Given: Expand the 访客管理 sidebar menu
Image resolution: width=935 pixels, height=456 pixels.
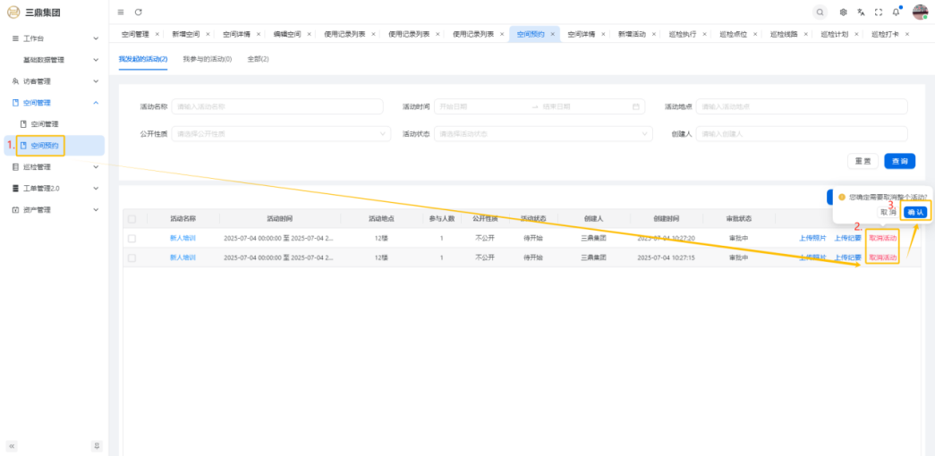Looking at the screenshot, I should (54, 81).
